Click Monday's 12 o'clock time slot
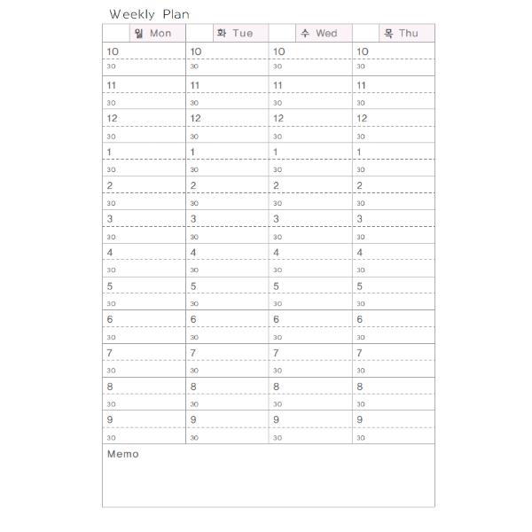The image size is (532, 532). [144, 119]
